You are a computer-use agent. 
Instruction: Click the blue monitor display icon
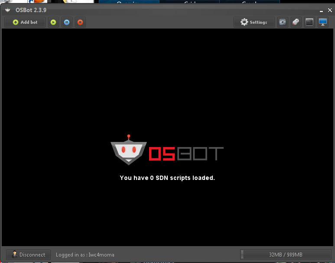click(323, 22)
